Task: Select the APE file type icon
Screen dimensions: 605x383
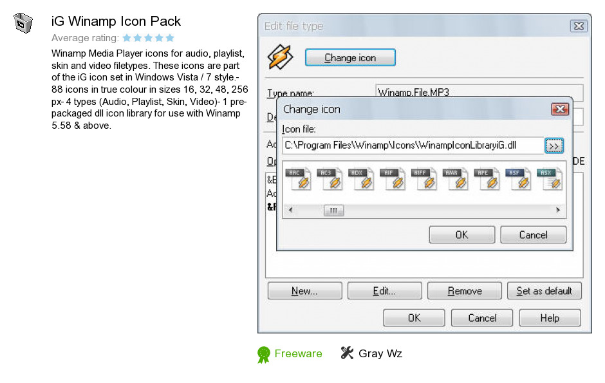Action: (487, 179)
